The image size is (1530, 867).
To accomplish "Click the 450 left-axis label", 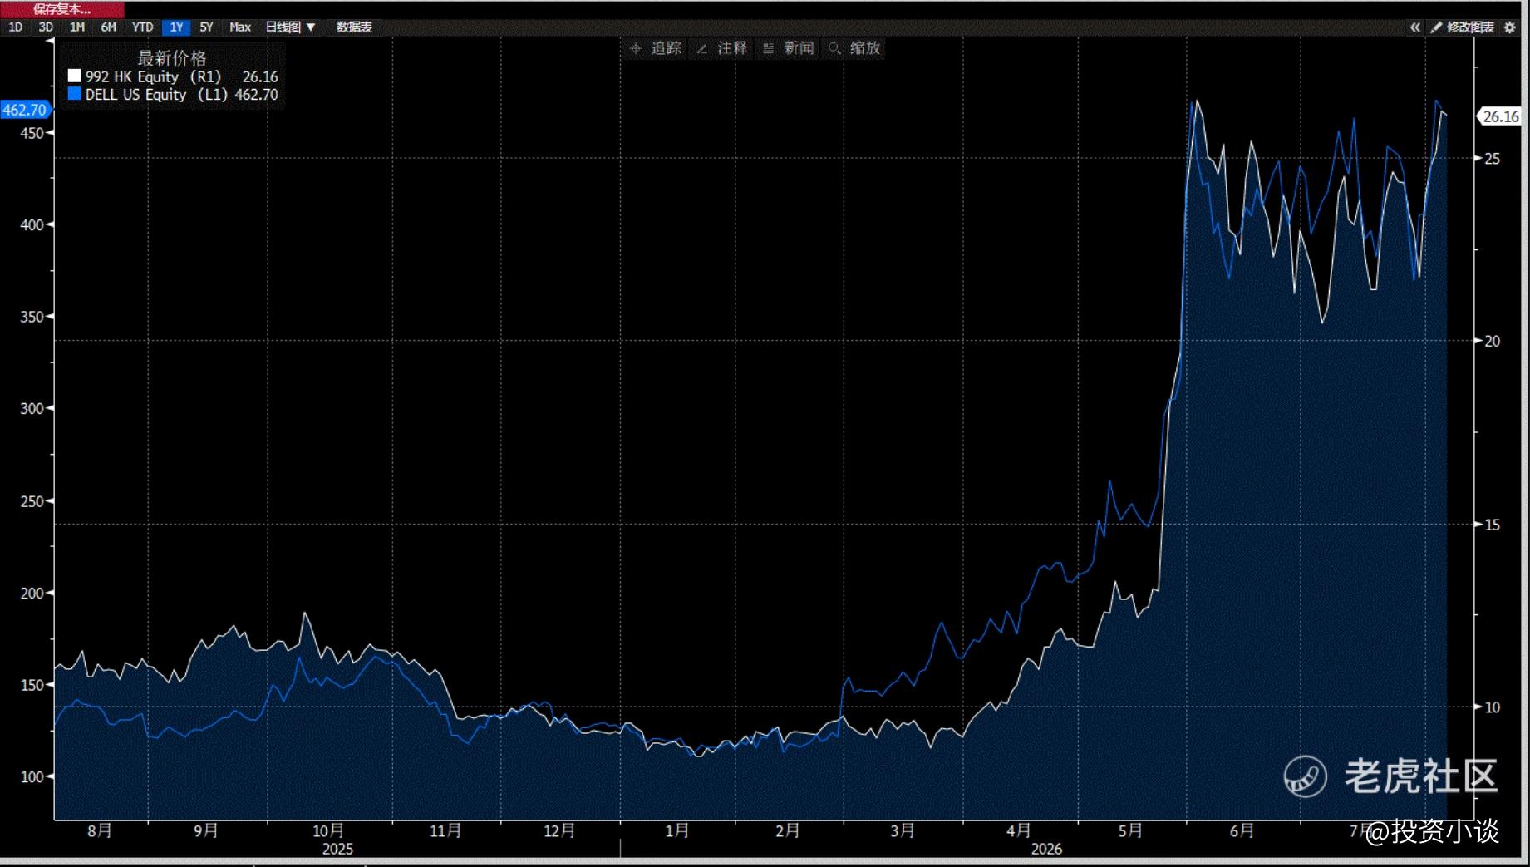I will [32, 133].
